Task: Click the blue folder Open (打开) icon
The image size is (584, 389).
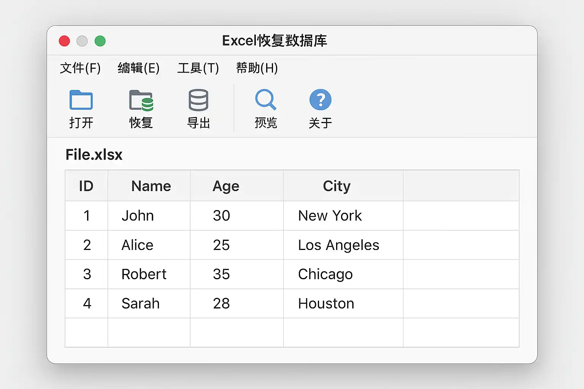Action: click(x=81, y=100)
